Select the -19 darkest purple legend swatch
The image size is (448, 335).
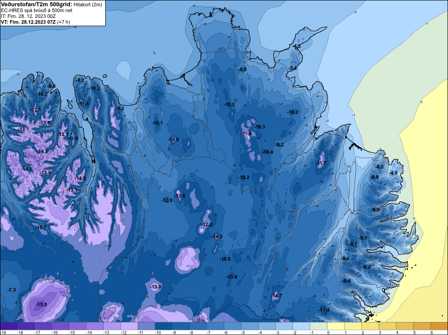coord(9,326)
